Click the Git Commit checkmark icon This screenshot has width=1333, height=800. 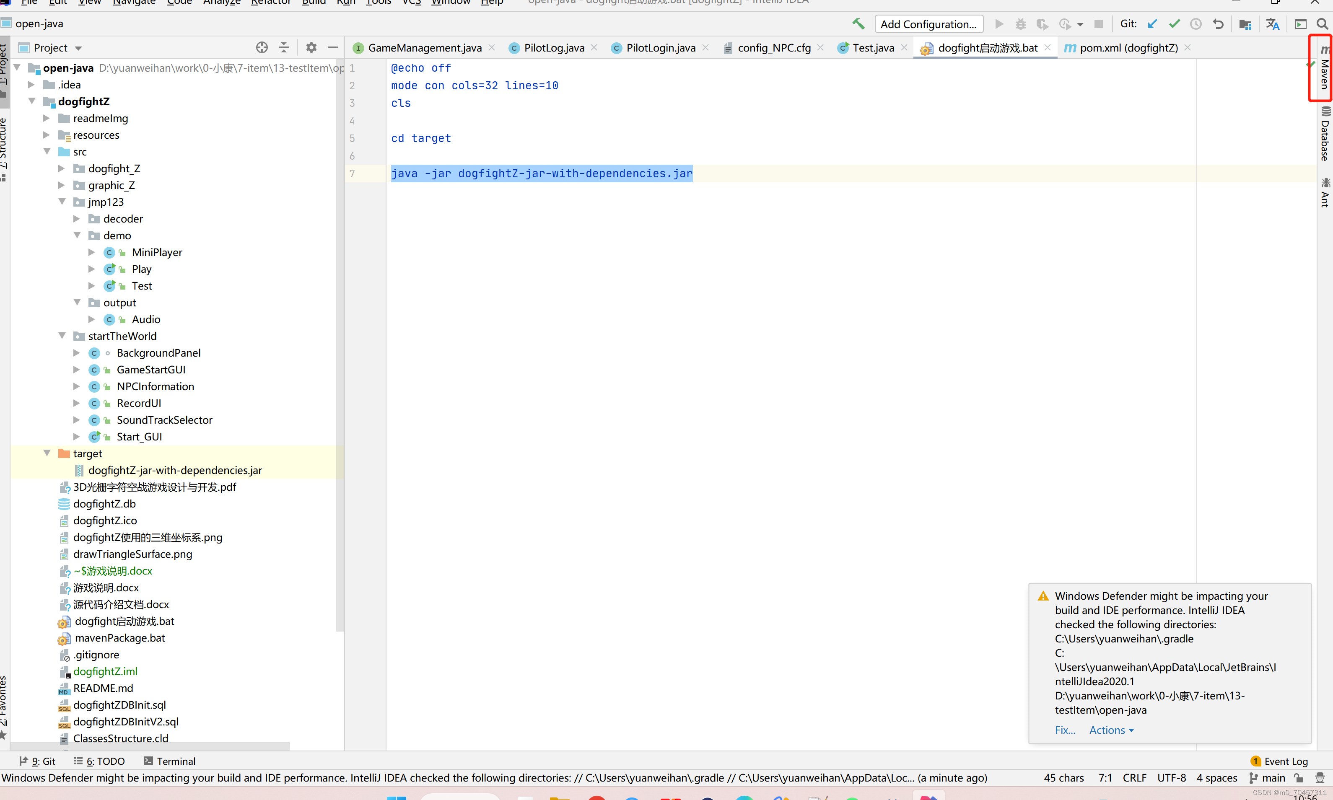tap(1174, 24)
